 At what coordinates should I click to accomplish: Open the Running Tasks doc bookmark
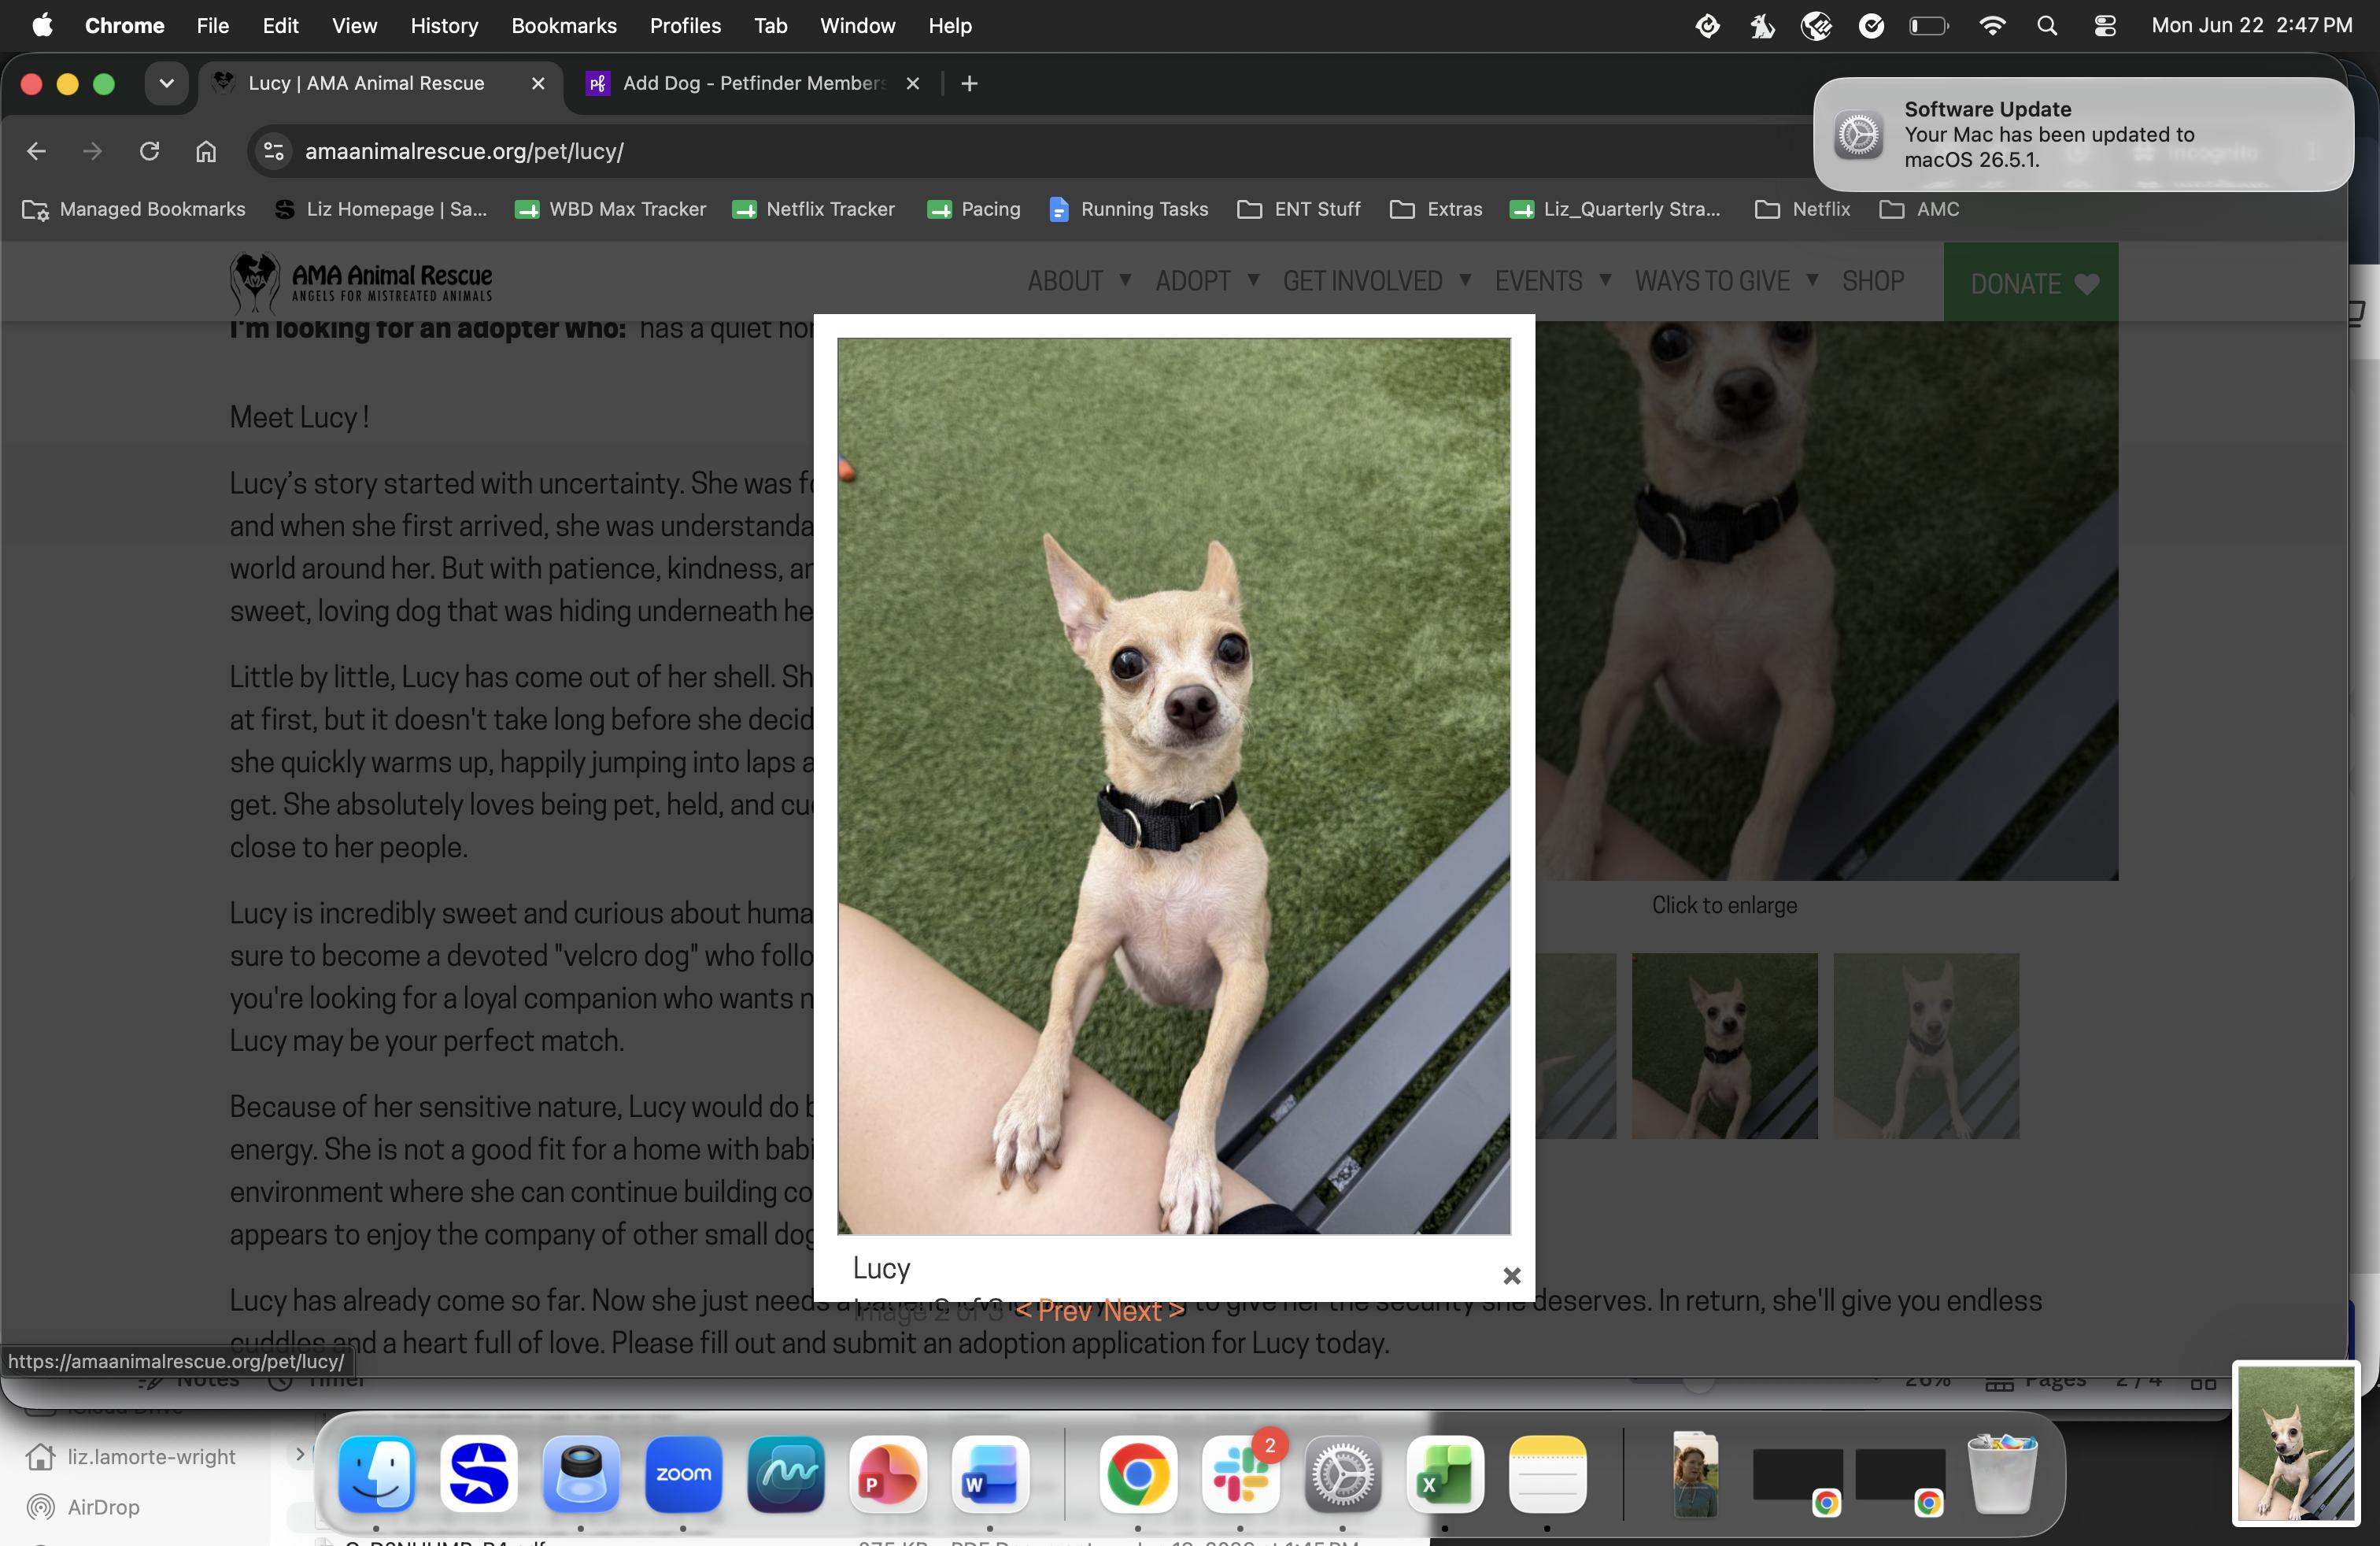tap(1128, 209)
